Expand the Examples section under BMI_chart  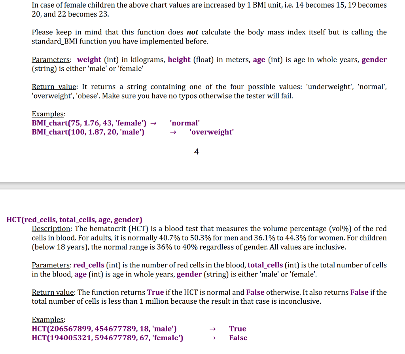[x=47, y=114]
